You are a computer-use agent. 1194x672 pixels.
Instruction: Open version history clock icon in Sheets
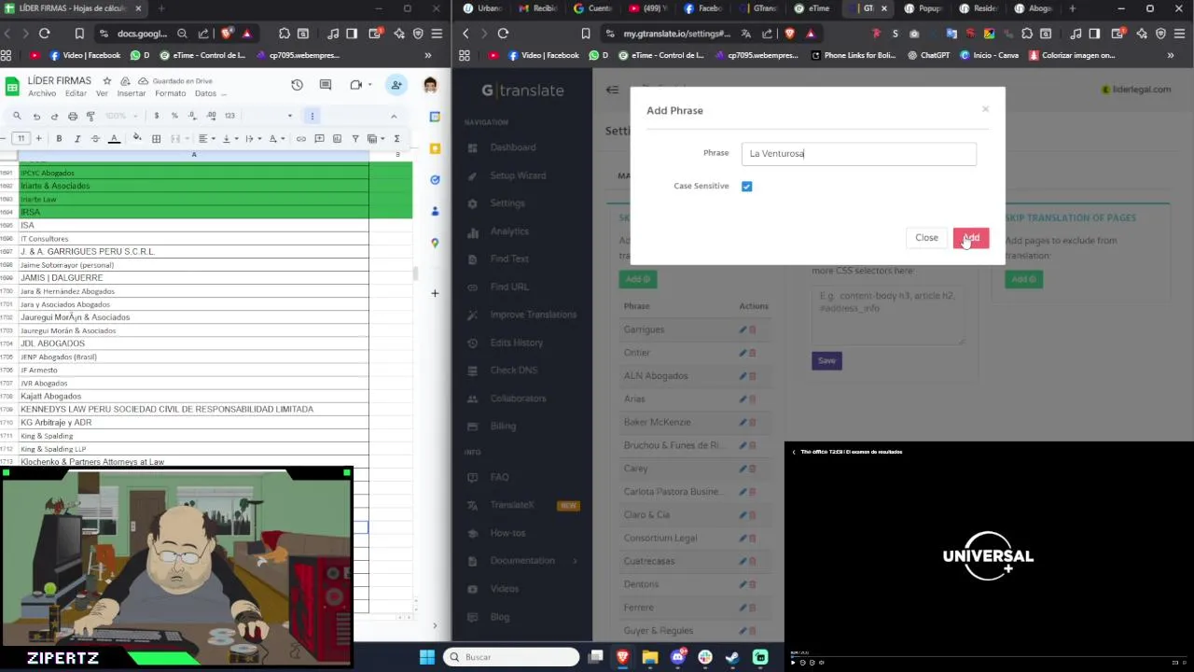click(297, 85)
